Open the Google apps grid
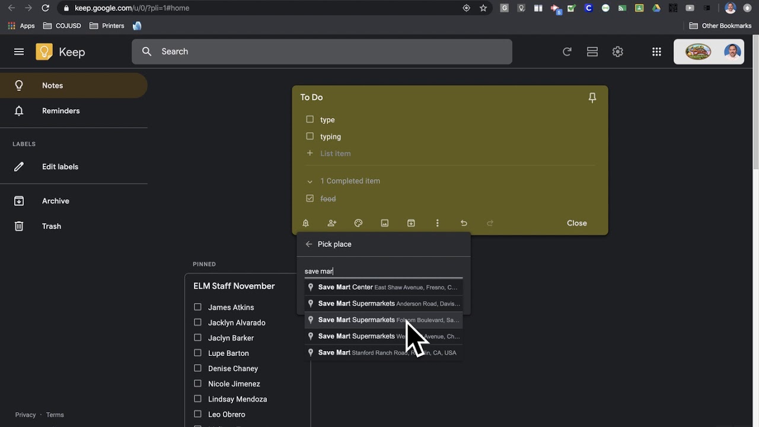759x427 pixels. (656, 52)
